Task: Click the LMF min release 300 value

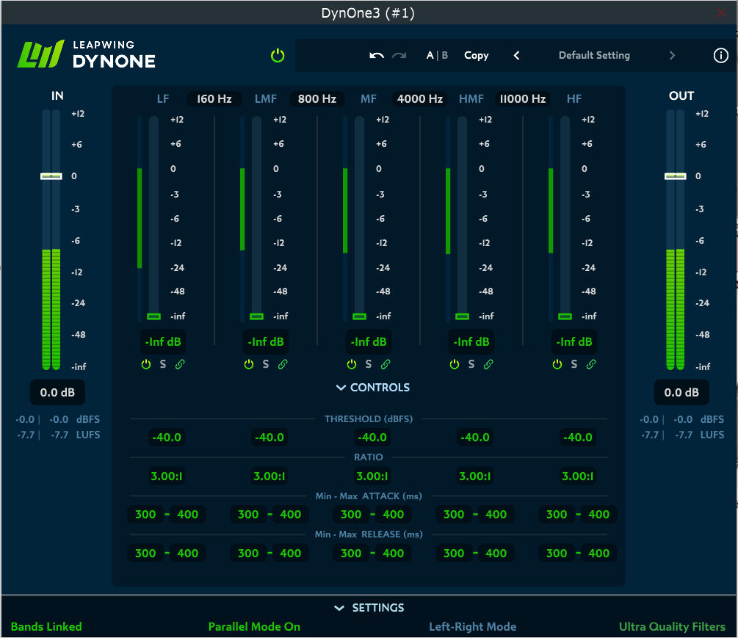Action: (248, 554)
